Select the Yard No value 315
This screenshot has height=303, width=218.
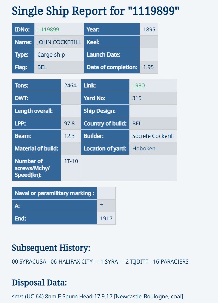coord(137,98)
